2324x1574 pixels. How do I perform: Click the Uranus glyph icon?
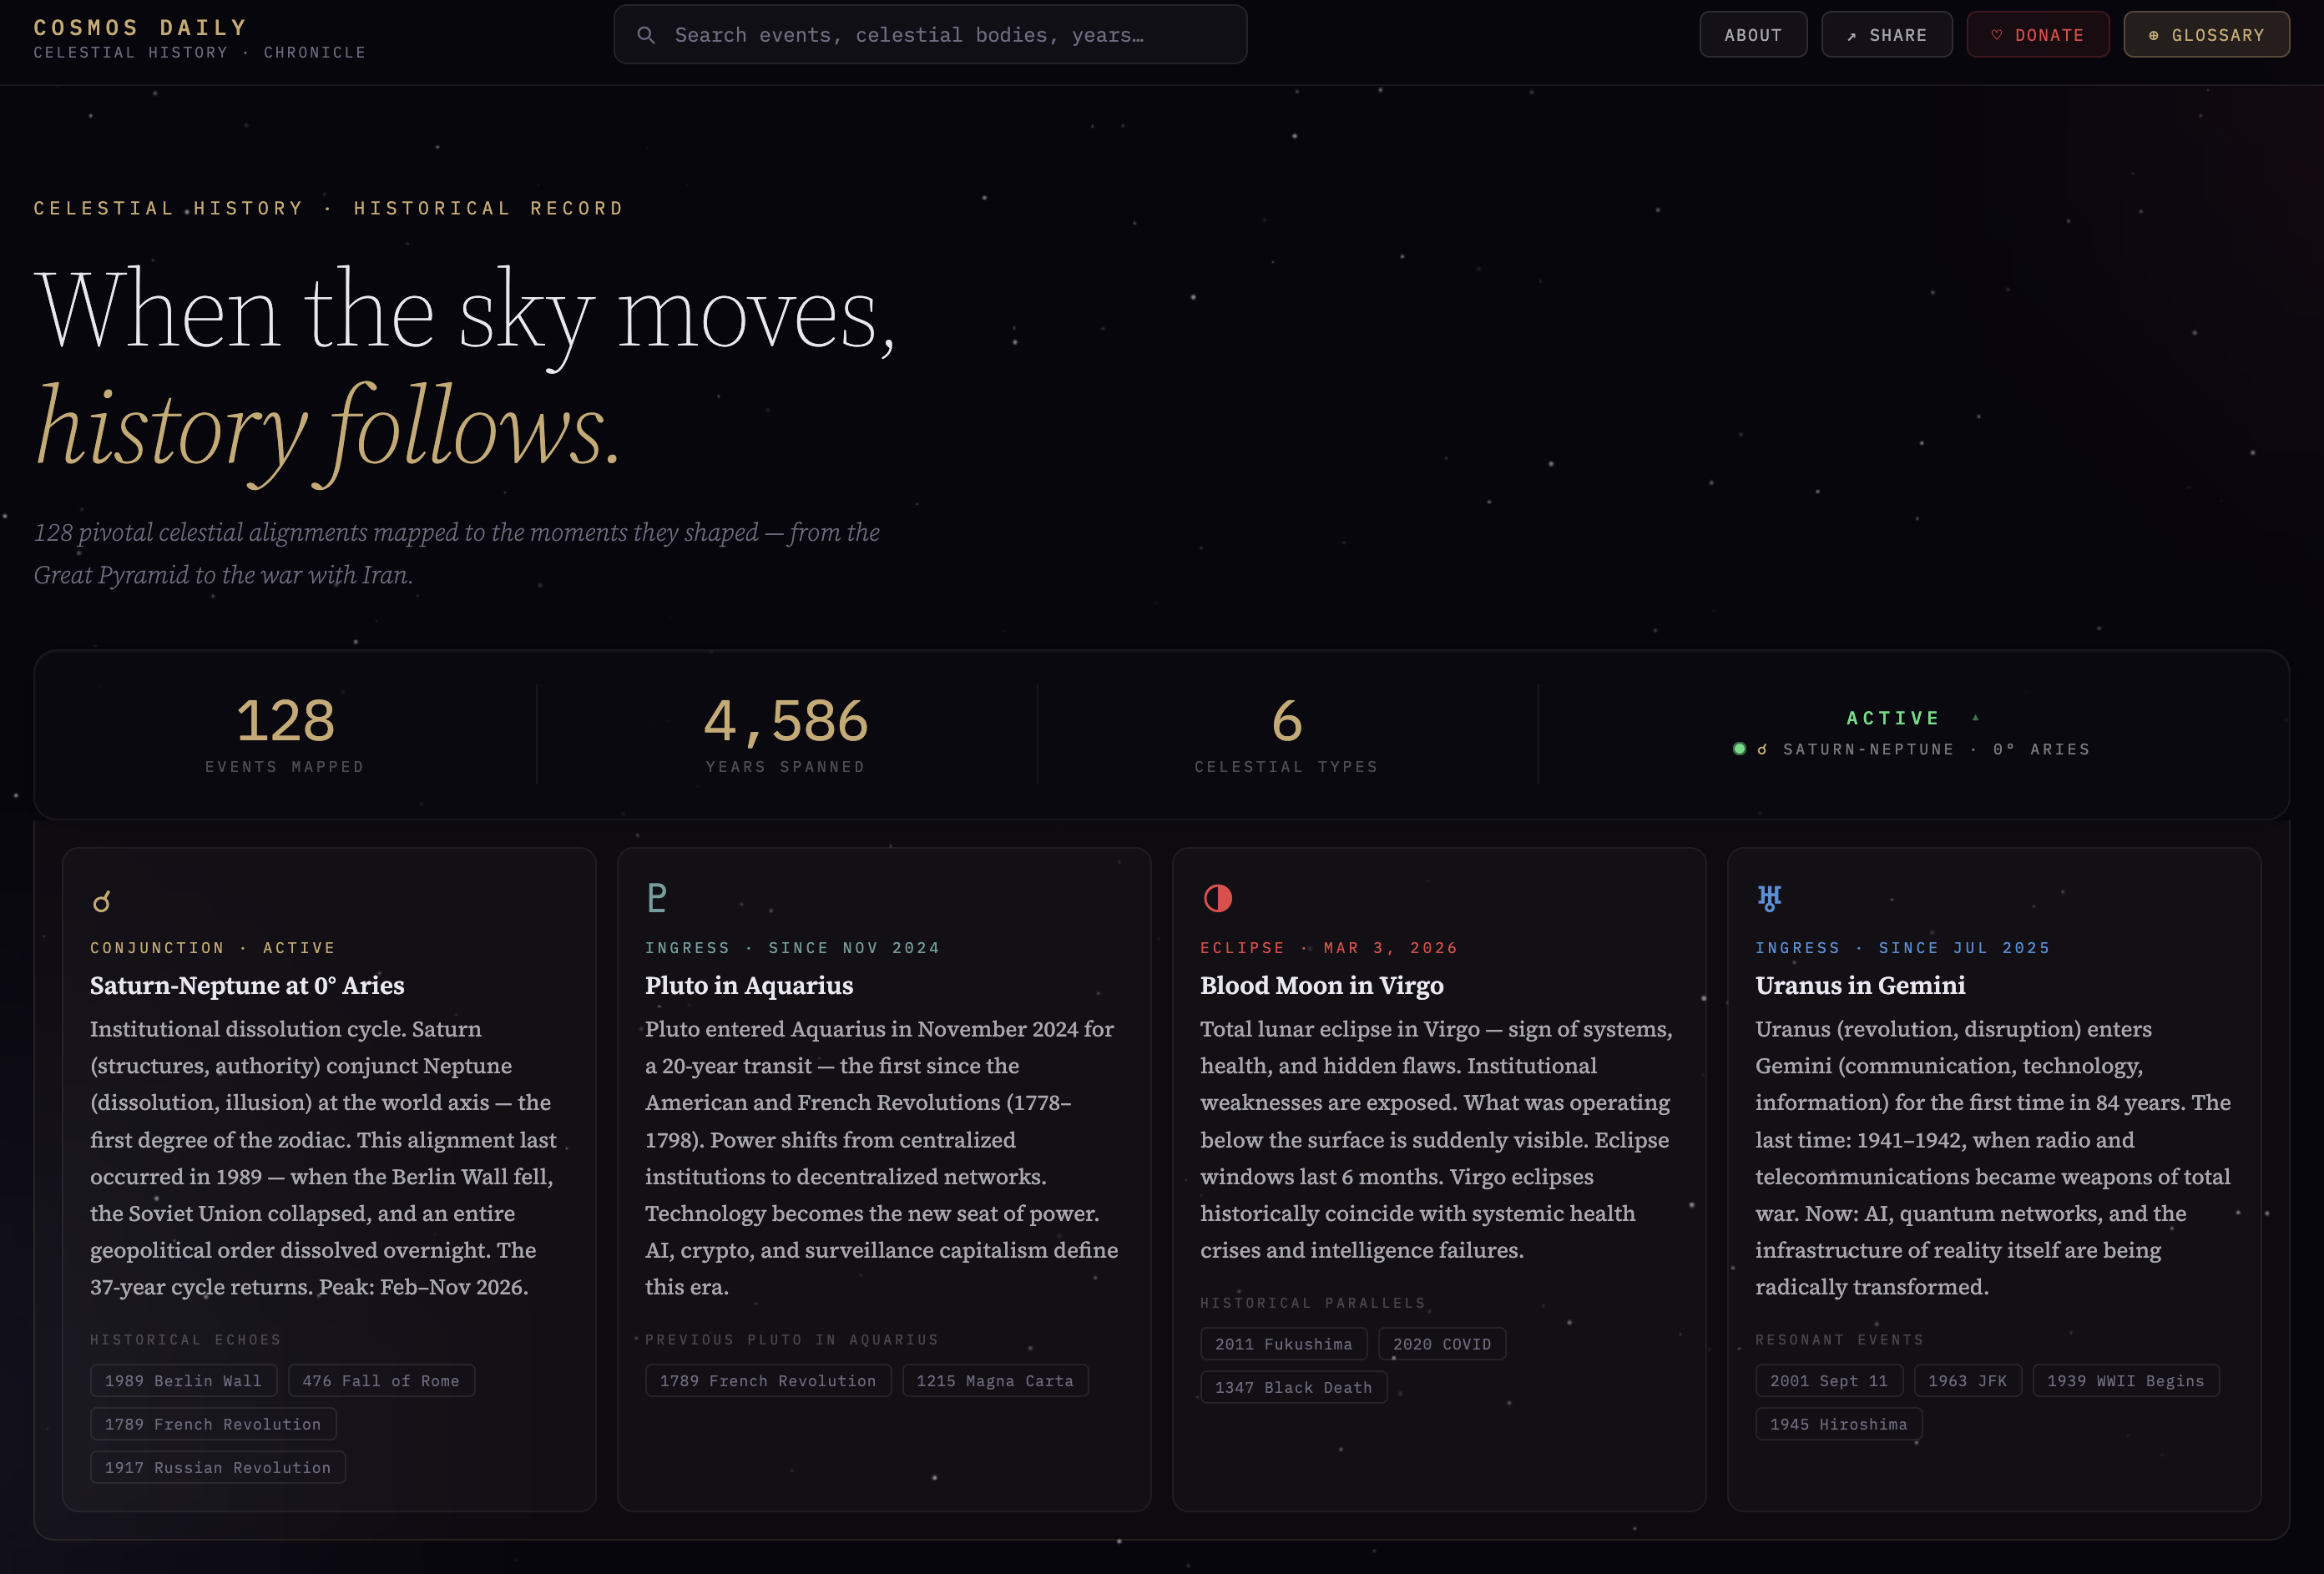click(1769, 898)
